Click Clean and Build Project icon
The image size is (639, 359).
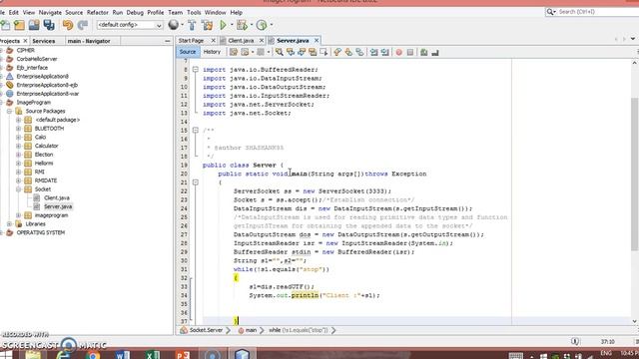coord(207,25)
